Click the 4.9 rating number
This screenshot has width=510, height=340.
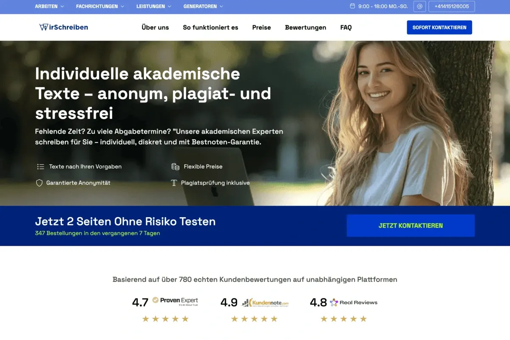pyautogui.click(x=229, y=302)
